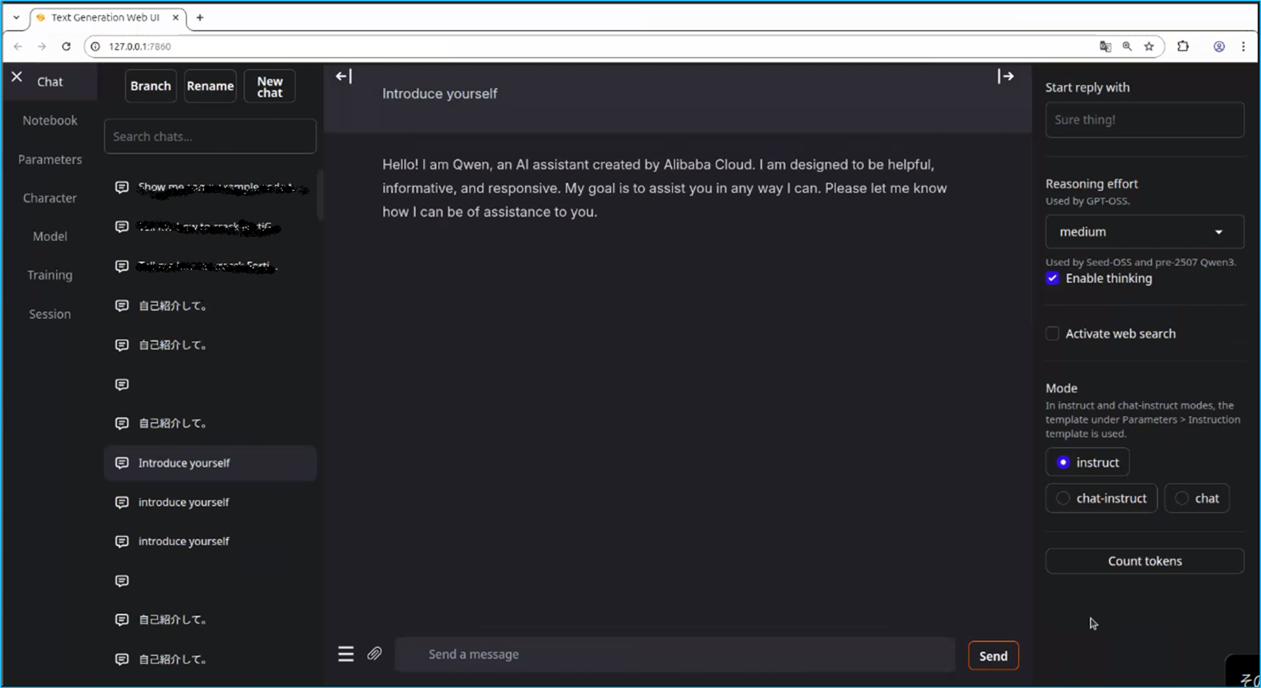This screenshot has width=1261, height=688.
Task: Select the chat-instruct mode radio button
Action: [x=1063, y=498]
